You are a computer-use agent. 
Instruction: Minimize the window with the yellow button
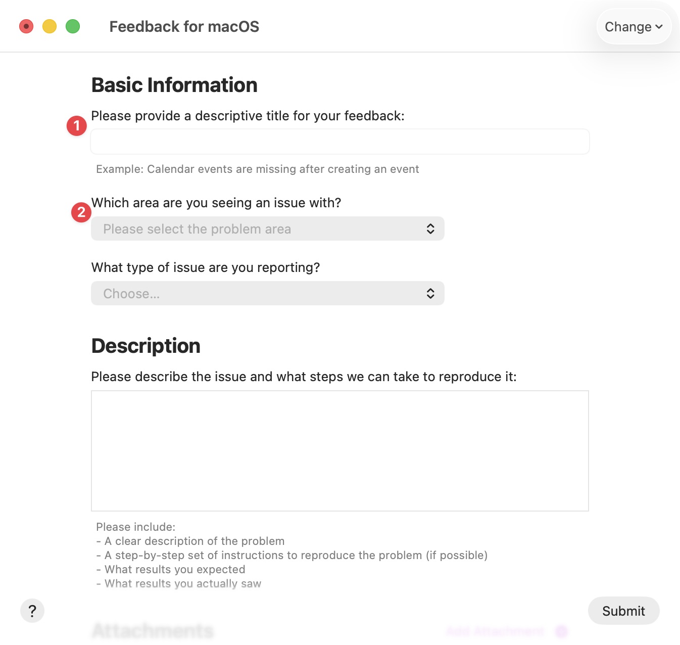[x=49, y=26]
